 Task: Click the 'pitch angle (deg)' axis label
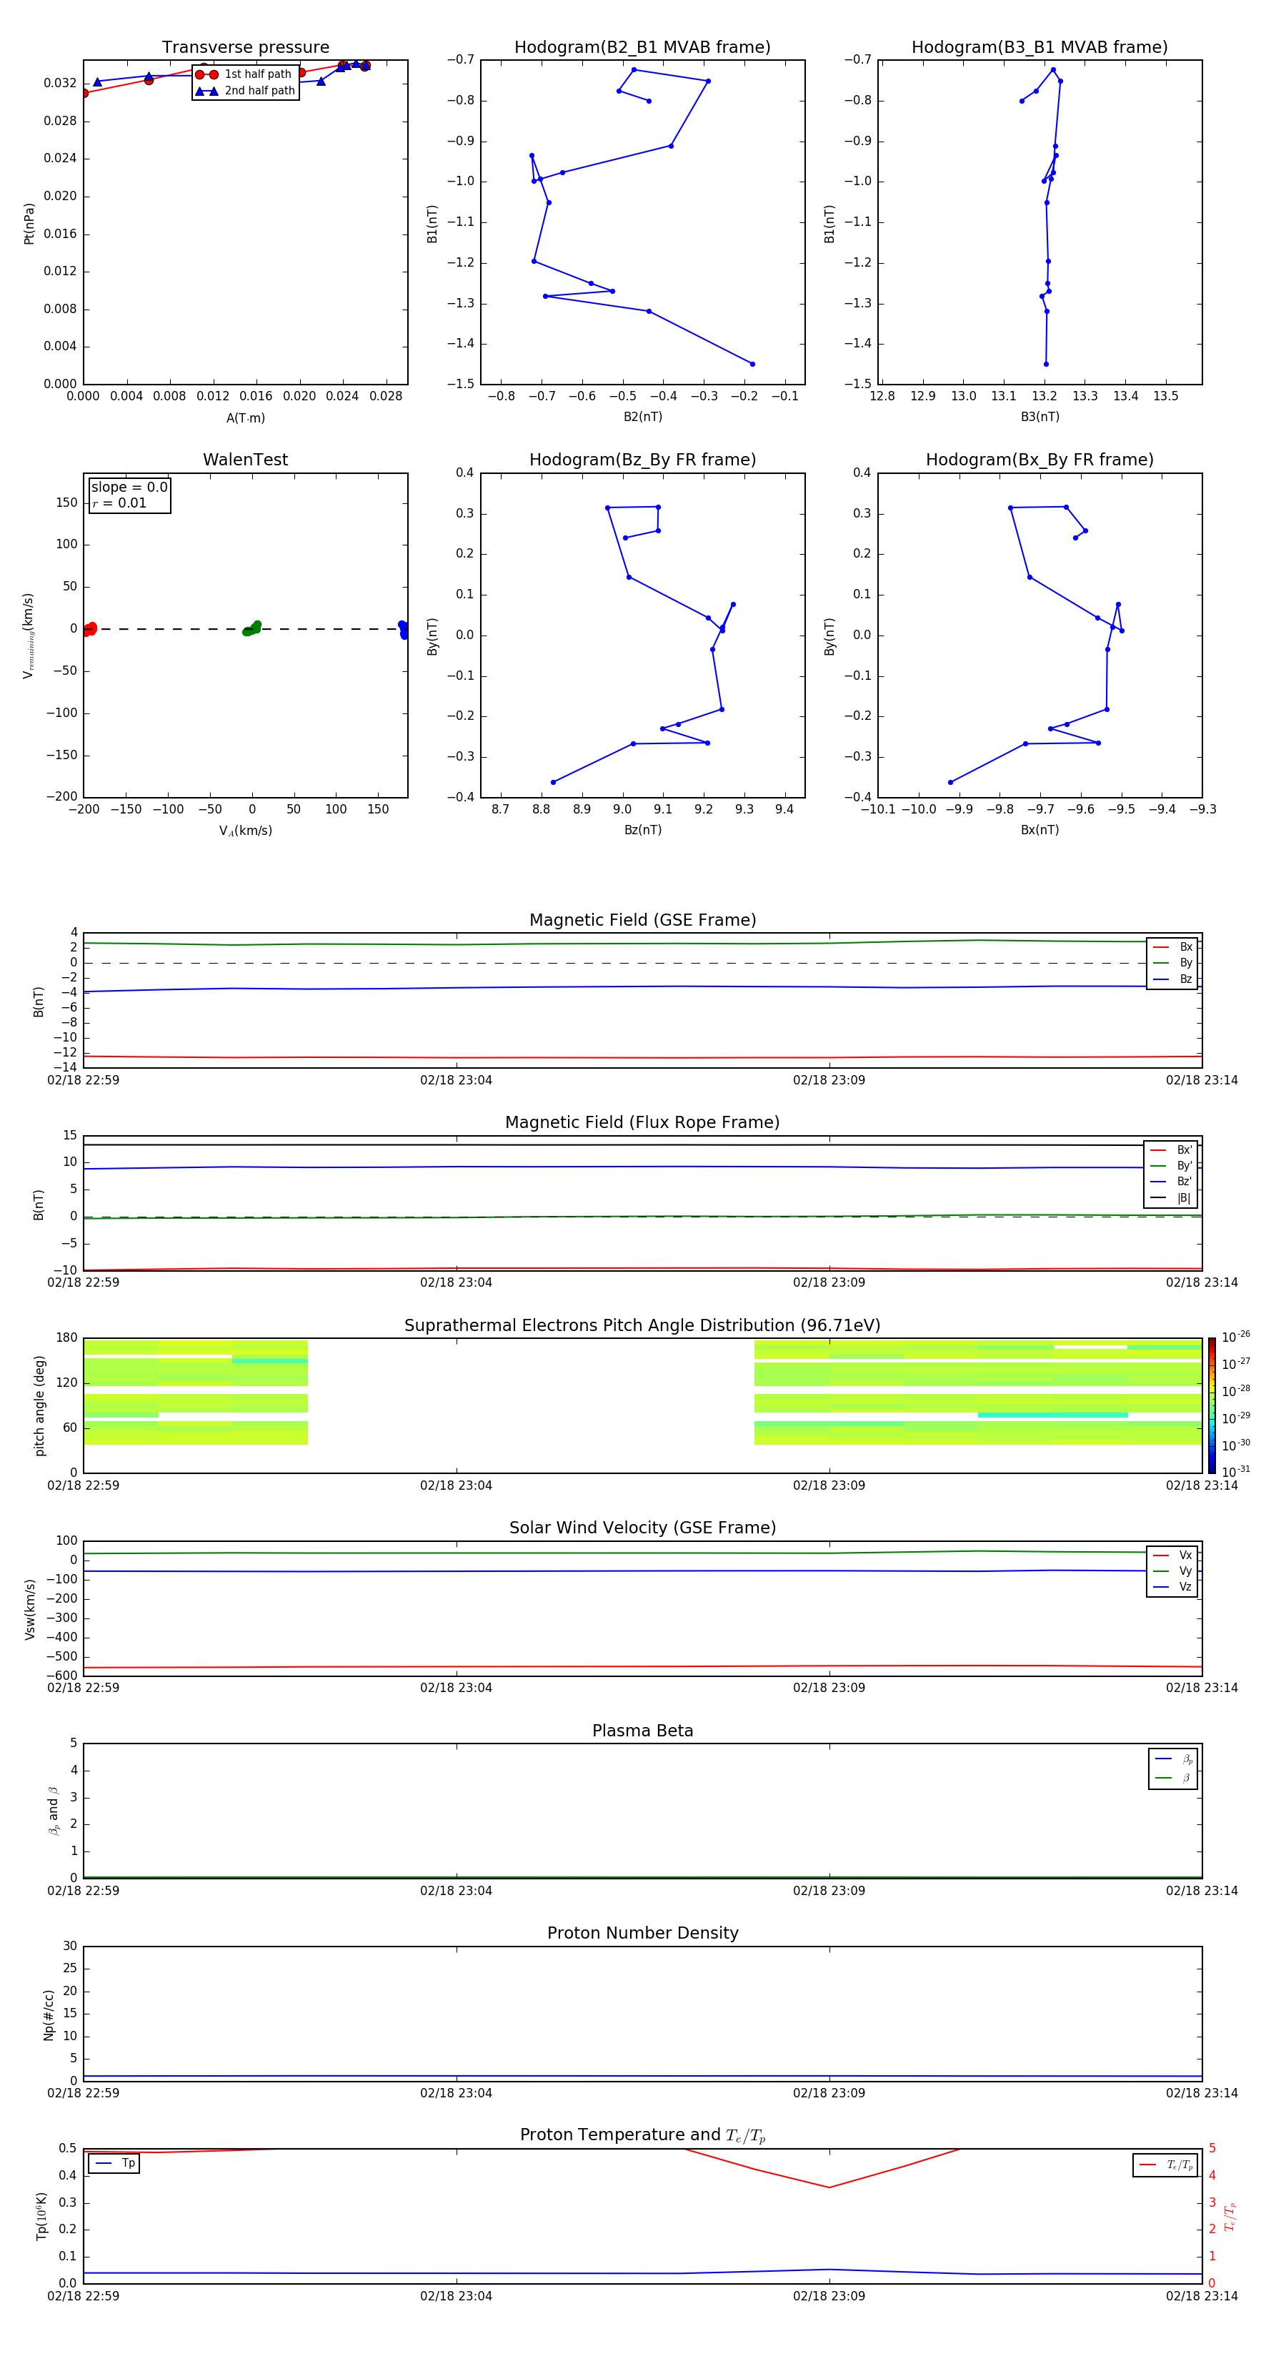[x=39, y=1405]
